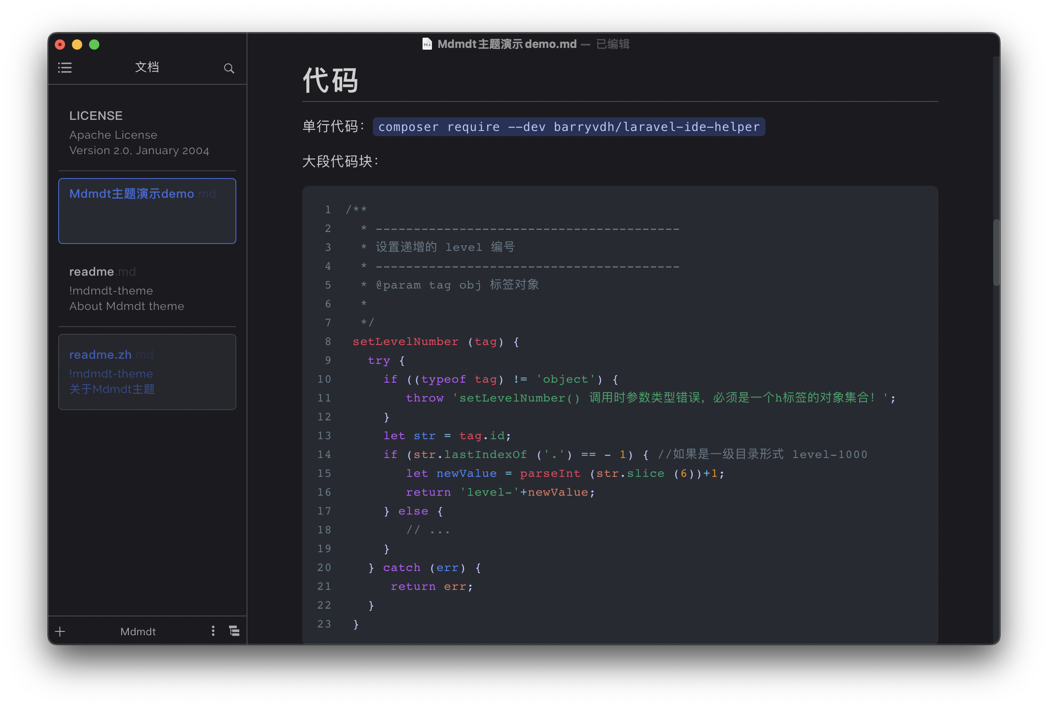Click the setLevelNumber function name on line 8
This screenshot has height=708, width=1048.
405,342
